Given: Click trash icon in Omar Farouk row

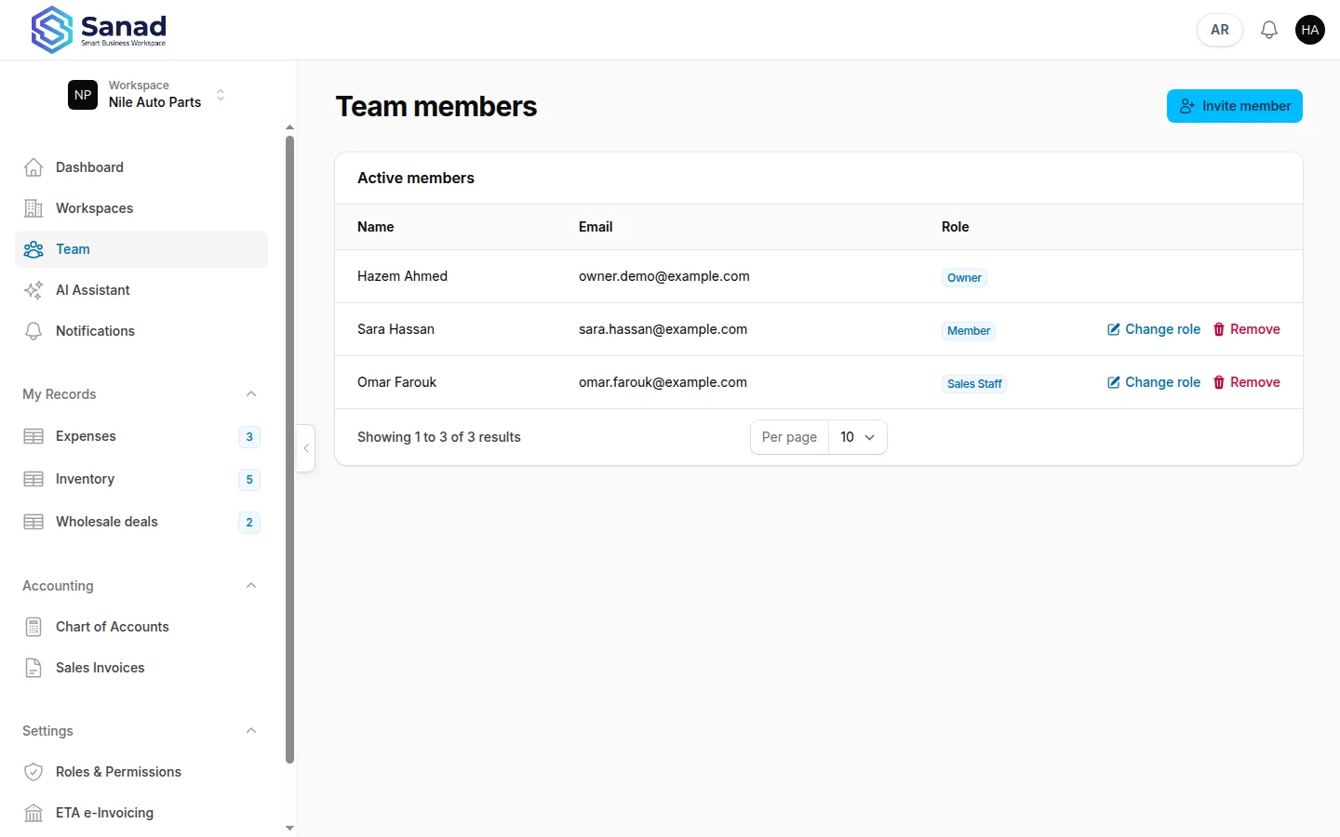Looking at the screenshot, I should pyautogui.click(x=1219, y=382).
